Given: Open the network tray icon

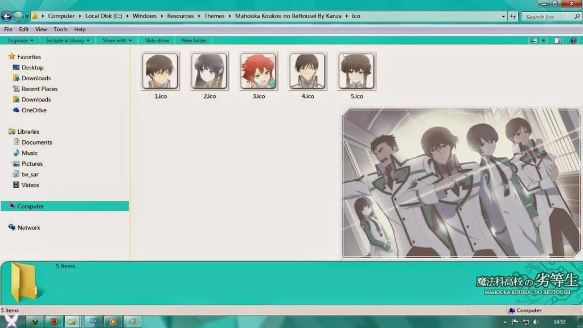Looking at the screenshot, I should [525, 322].
